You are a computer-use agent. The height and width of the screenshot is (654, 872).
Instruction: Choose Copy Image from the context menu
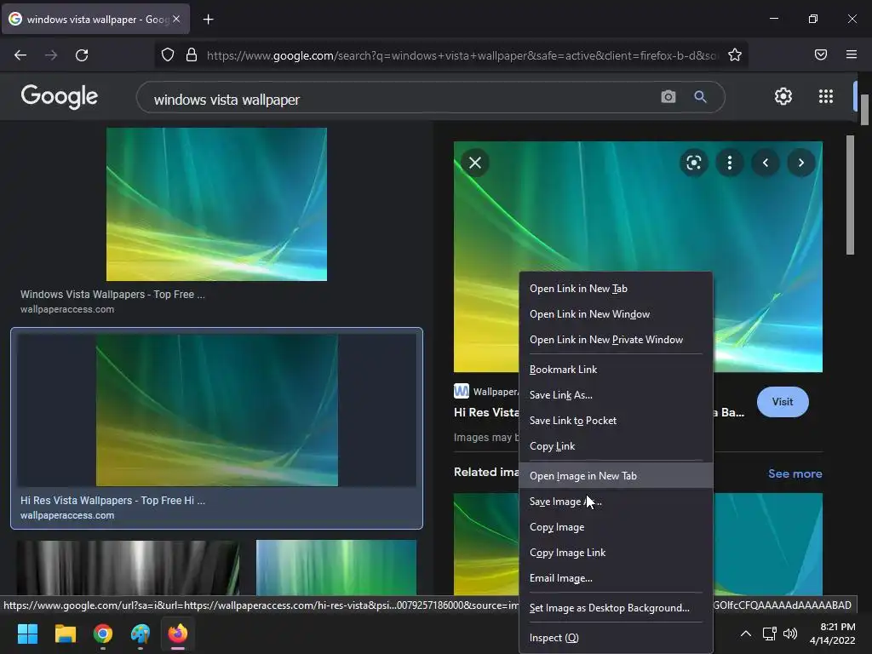point(616,527)
